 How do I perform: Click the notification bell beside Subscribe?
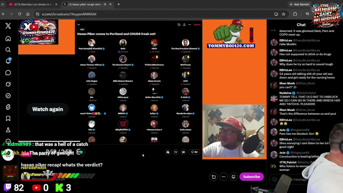coord(233,177)
